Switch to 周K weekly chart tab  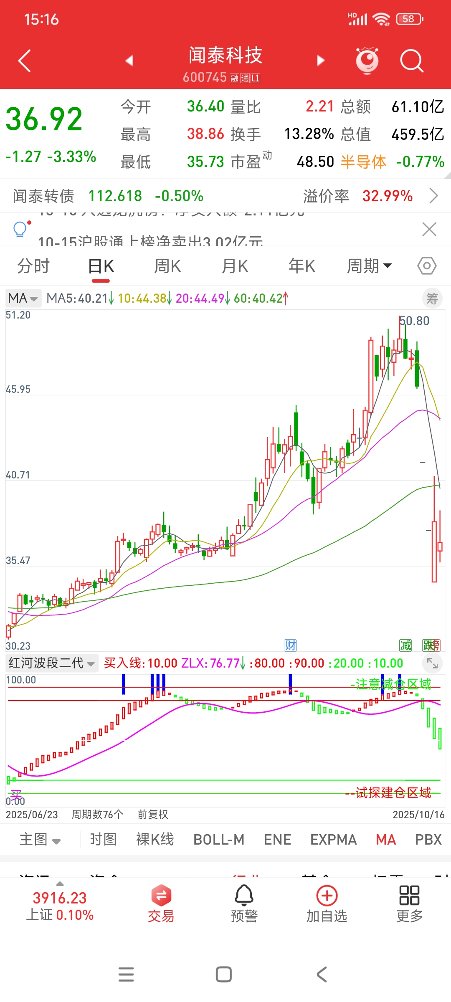point(168,266)
